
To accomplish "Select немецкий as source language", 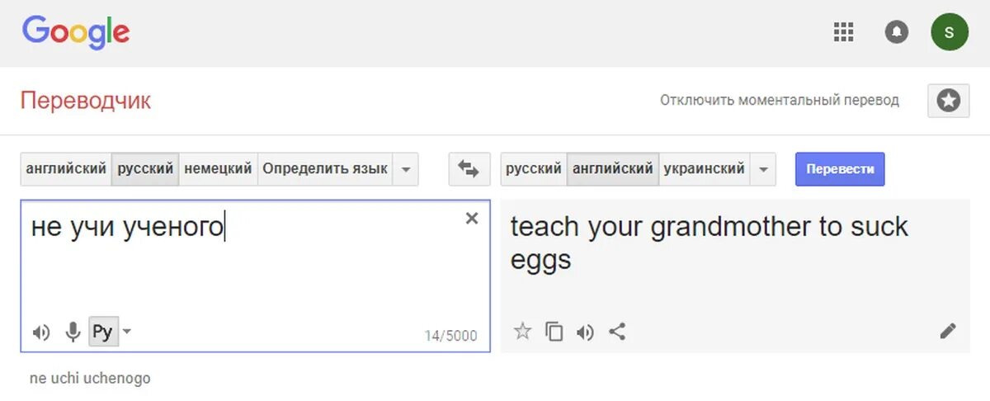I will point(218,169).
